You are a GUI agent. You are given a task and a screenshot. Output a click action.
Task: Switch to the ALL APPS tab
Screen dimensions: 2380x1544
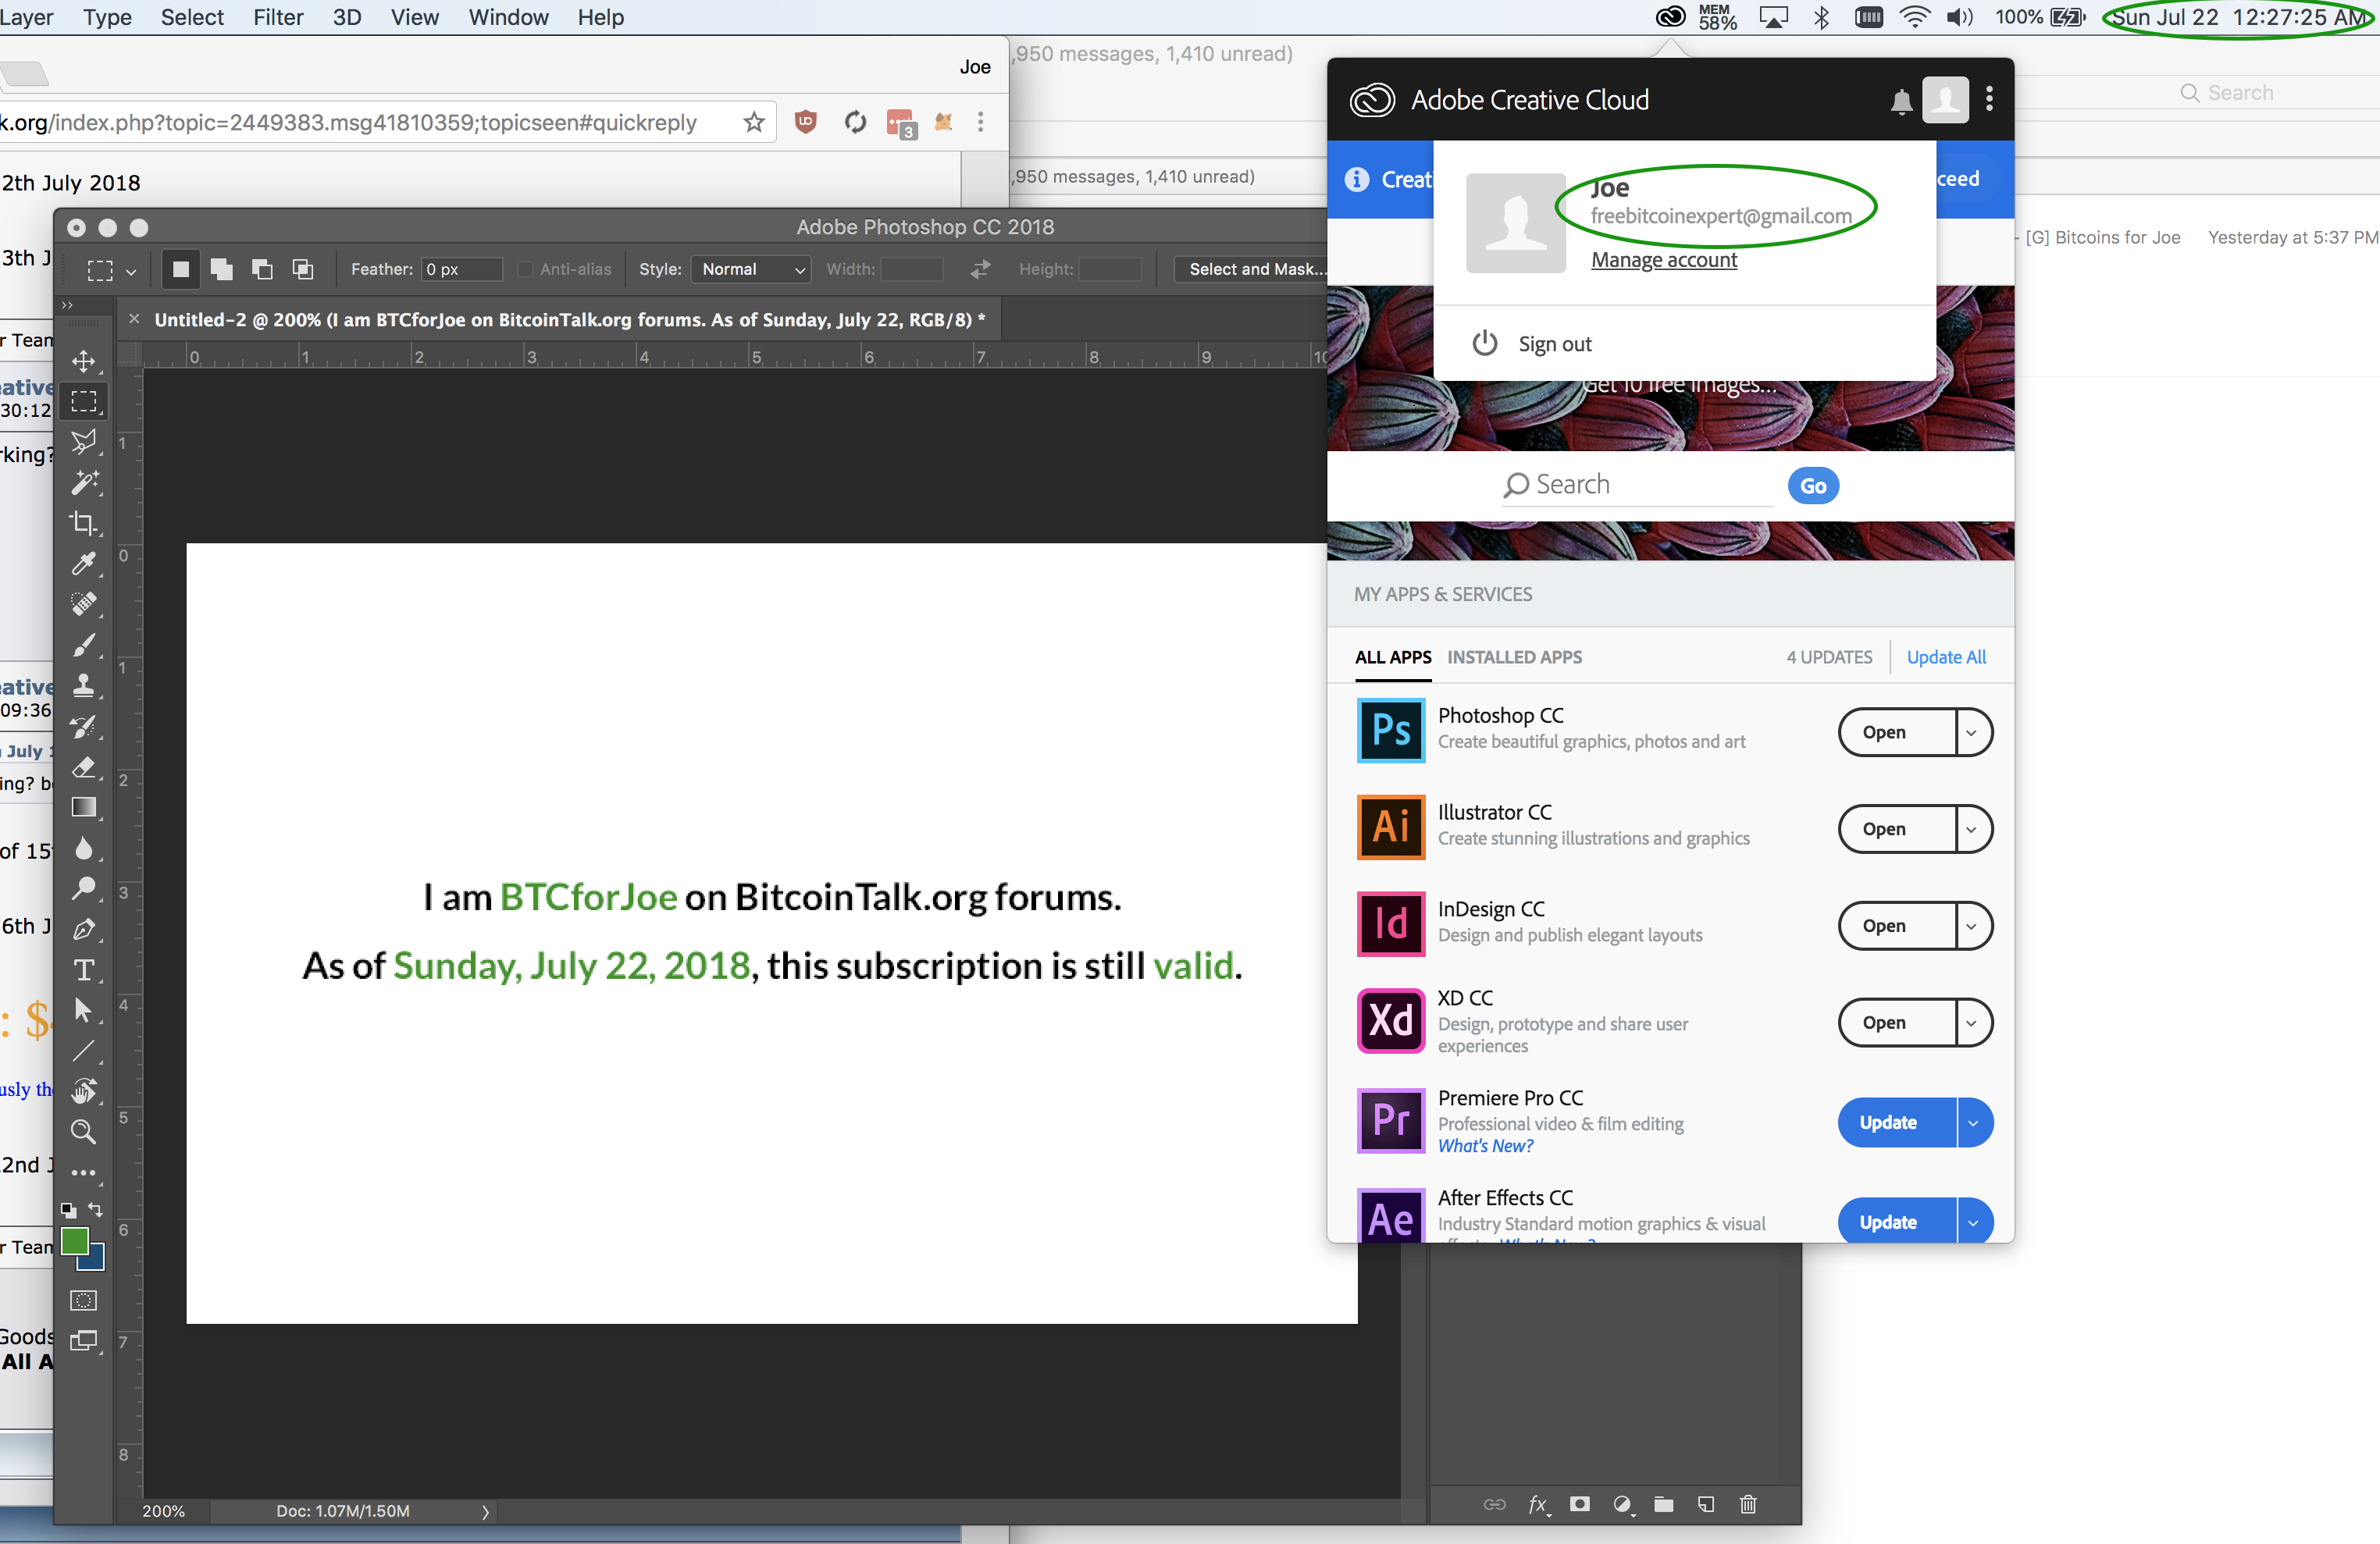tap(1393, 656)
